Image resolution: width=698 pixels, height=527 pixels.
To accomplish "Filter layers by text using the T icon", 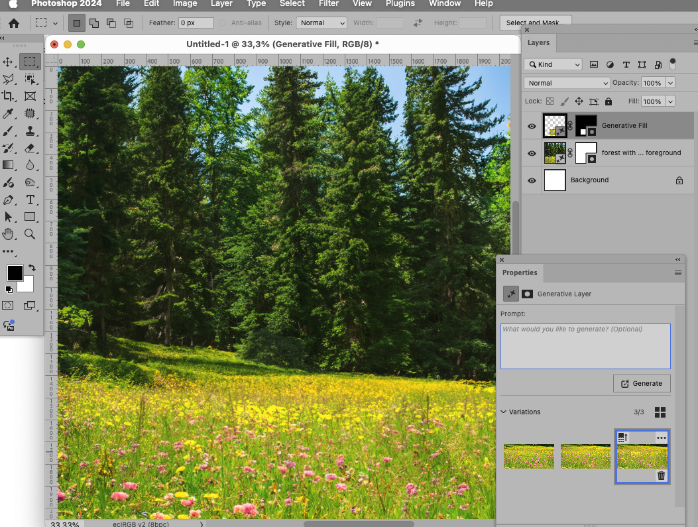I will click(x=626, y=64).
